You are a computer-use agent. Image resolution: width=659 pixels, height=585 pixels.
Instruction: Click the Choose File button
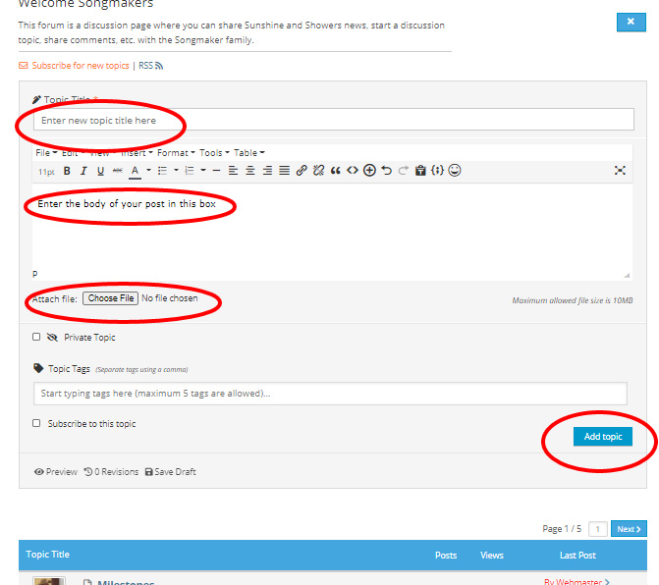pyautogui.click(x=109, y=298)
